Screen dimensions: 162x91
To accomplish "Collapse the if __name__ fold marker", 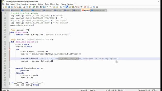I will point(10,83).
